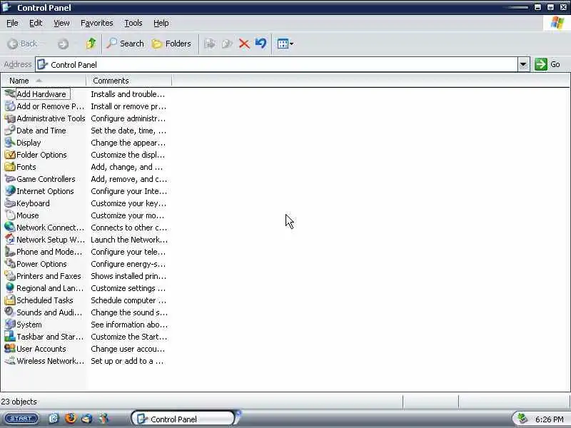Select the User Accounts icon
The image size is (571, 428).
tap(10, 349)
